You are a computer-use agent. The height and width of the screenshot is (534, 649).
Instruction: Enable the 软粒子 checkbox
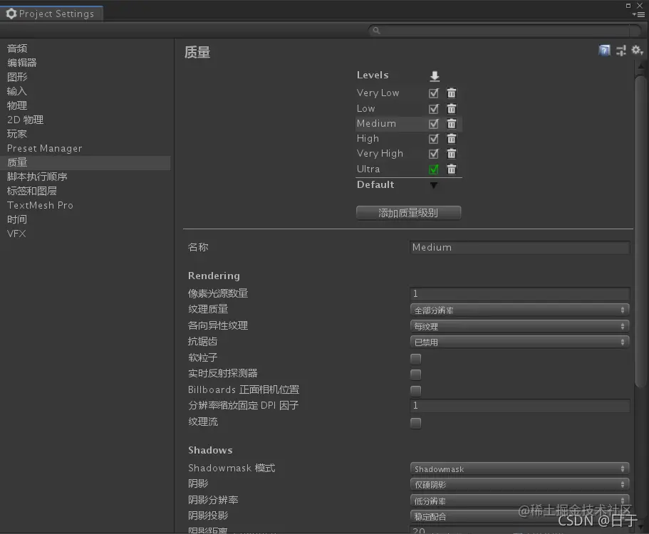point(415,359)
